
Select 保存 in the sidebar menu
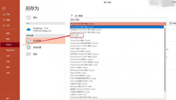pyautogui.click(x=8, y=39)
